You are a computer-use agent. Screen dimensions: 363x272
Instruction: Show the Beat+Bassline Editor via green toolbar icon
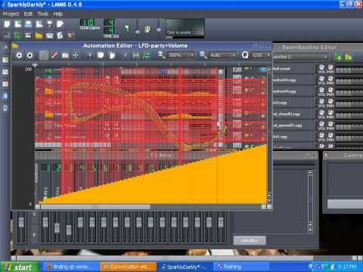[x=17, y=36]
